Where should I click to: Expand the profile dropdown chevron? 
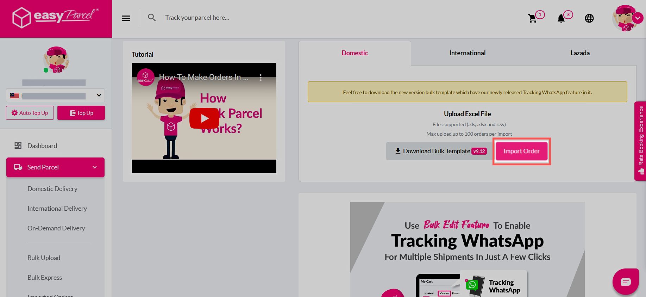tap(638, 18)
